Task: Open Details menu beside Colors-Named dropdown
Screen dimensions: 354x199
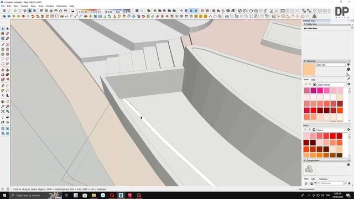Action: pyautogui.click(x=349, y=84)
